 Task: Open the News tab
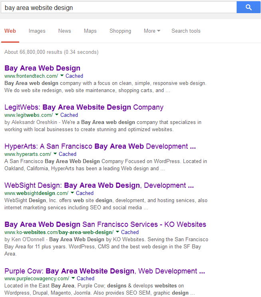tap(65, 31)
